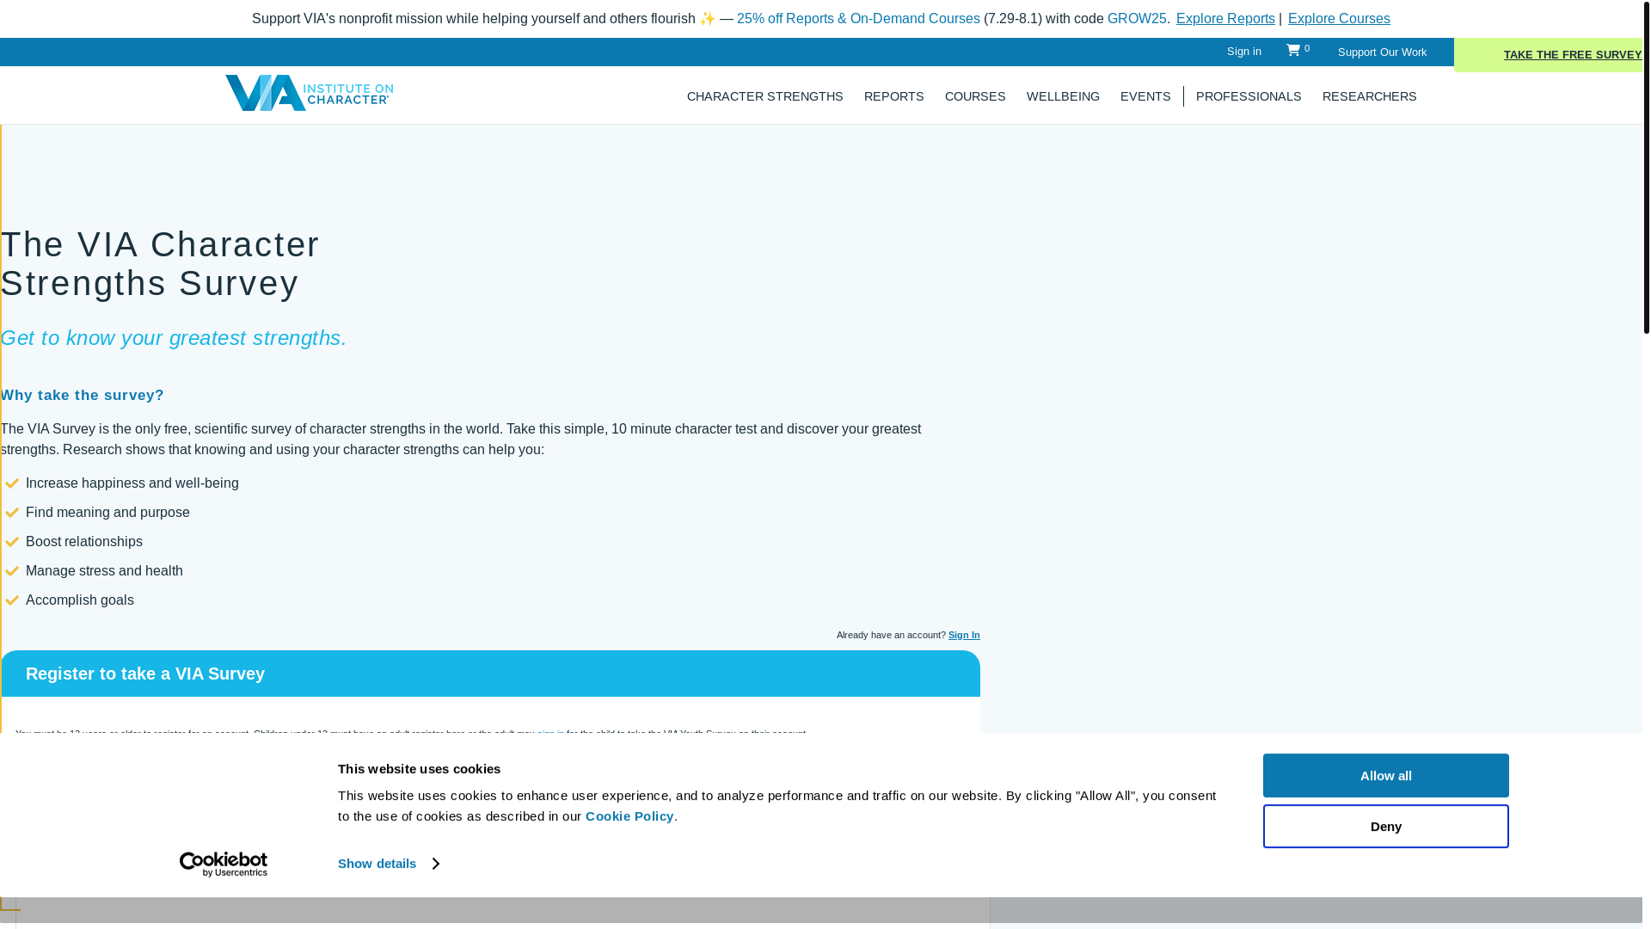Open the Researchers menu
Viewport: 1651px width, 929px height.
click(x=1369, y=96)
